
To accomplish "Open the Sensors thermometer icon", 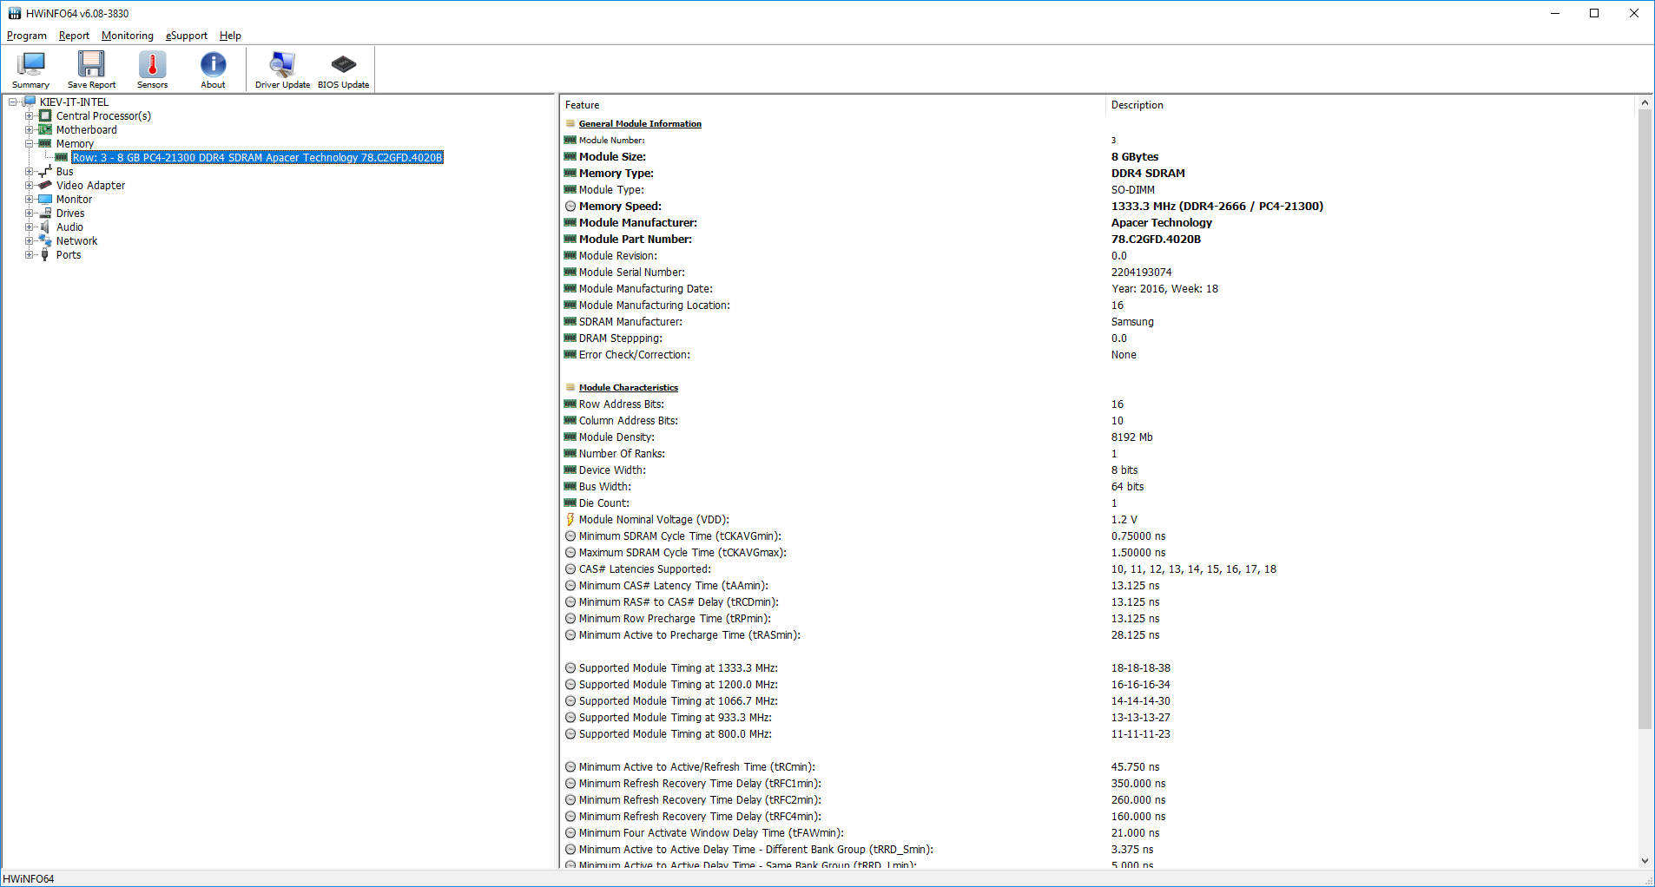I will point(152,69).
